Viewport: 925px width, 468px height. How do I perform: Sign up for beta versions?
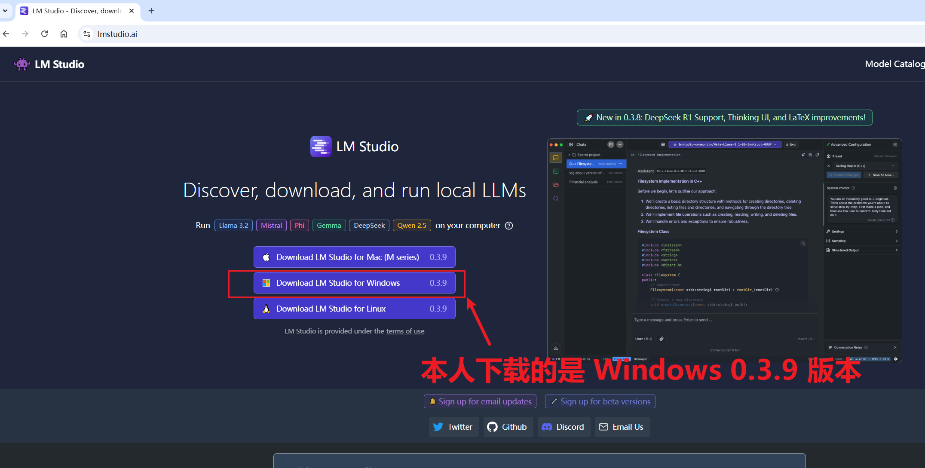coord(600,401)
